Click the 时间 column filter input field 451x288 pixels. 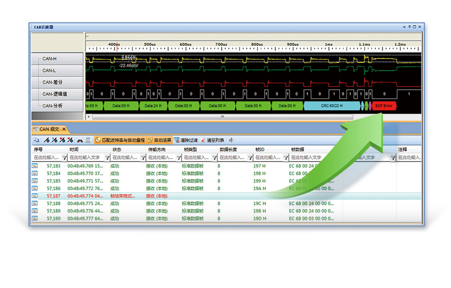85,158
